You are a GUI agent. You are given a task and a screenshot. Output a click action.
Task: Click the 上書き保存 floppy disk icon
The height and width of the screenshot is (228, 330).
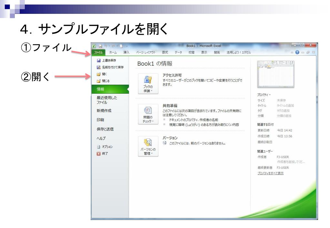[x=98, y=61]
